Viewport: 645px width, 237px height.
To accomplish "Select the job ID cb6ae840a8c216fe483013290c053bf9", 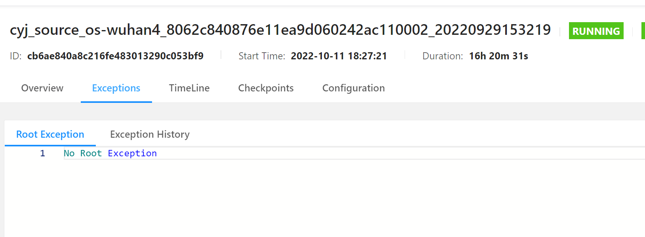I will [115, 56].
